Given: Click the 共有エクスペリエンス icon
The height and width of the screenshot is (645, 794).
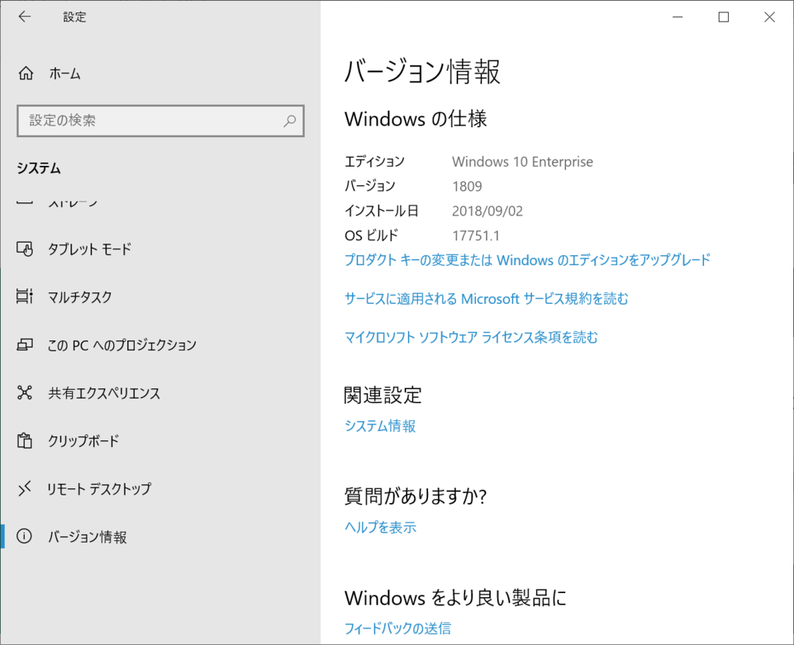Looking at the screenshot, I should pyautogui.click(x=25, y=392).
